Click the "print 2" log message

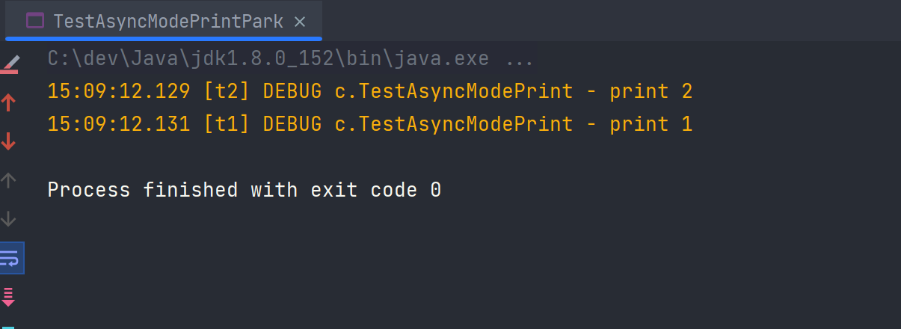coord(651,91)
